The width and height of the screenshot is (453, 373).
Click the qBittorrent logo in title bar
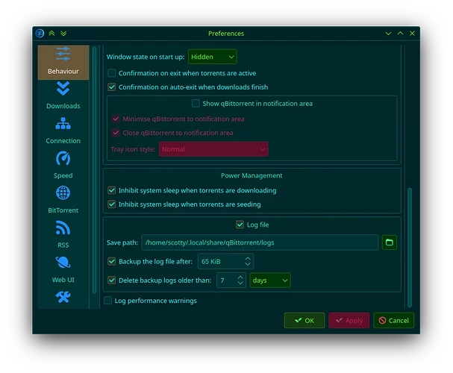pyautogui.click(x=40, y=34)
